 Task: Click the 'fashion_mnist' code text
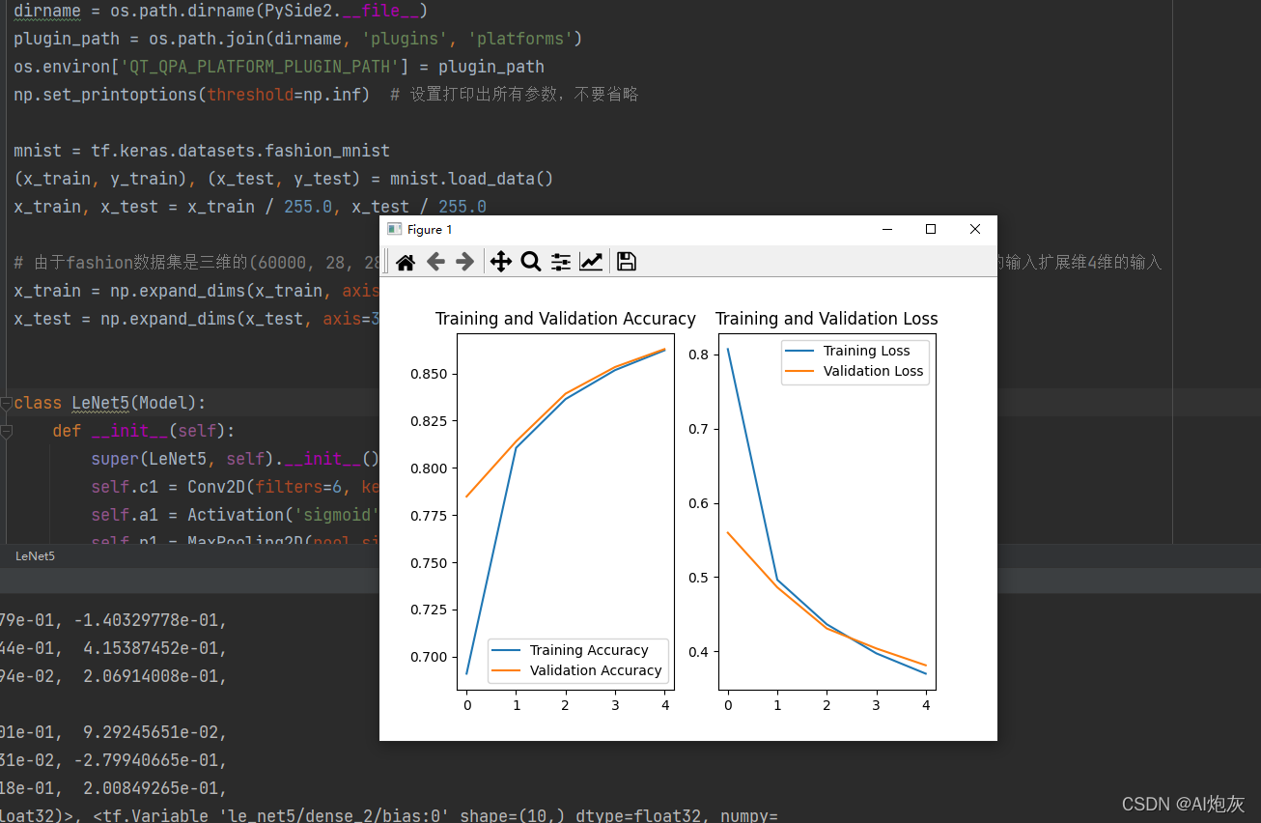coord(327,151)
